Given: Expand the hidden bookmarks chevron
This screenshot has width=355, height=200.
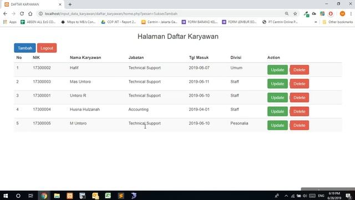Looking at the screenshot, I should point(316,22).
